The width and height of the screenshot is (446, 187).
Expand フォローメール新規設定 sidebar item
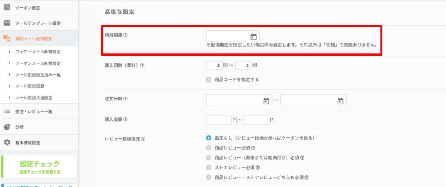[38, 52]
